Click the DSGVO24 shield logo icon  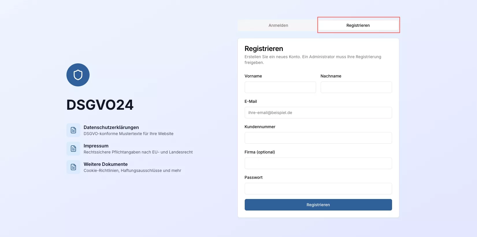pos(78,75)
